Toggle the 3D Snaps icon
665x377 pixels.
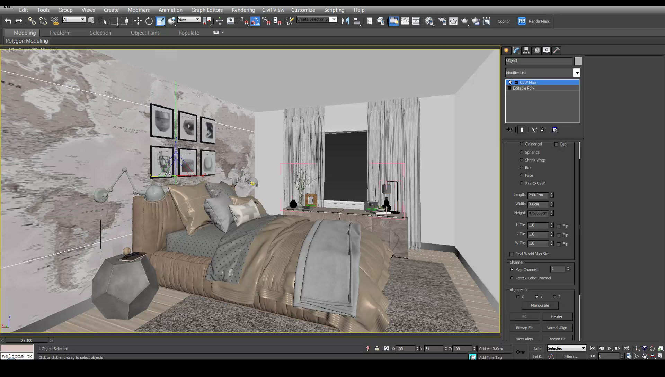pos(244,21)
